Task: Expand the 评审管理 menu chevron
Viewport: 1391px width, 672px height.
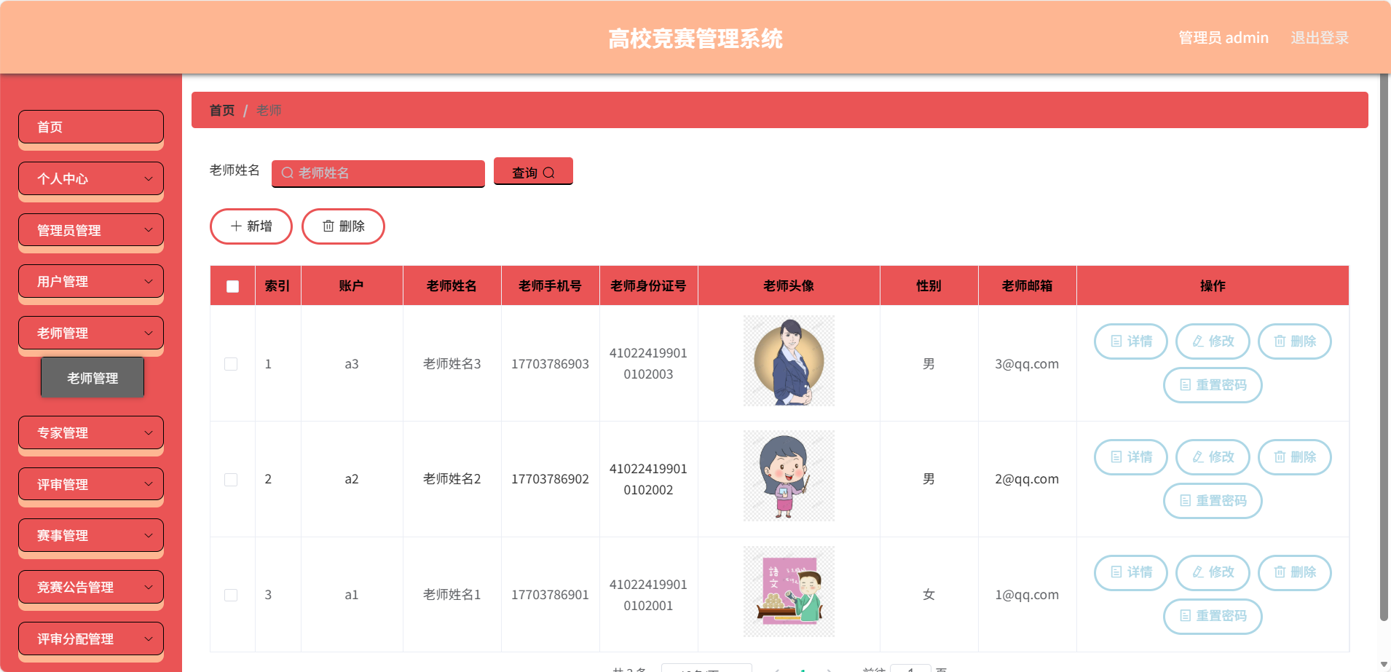Action: click(149, 484)
